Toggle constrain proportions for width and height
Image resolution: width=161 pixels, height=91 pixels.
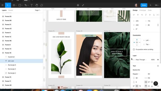[158, 25]
